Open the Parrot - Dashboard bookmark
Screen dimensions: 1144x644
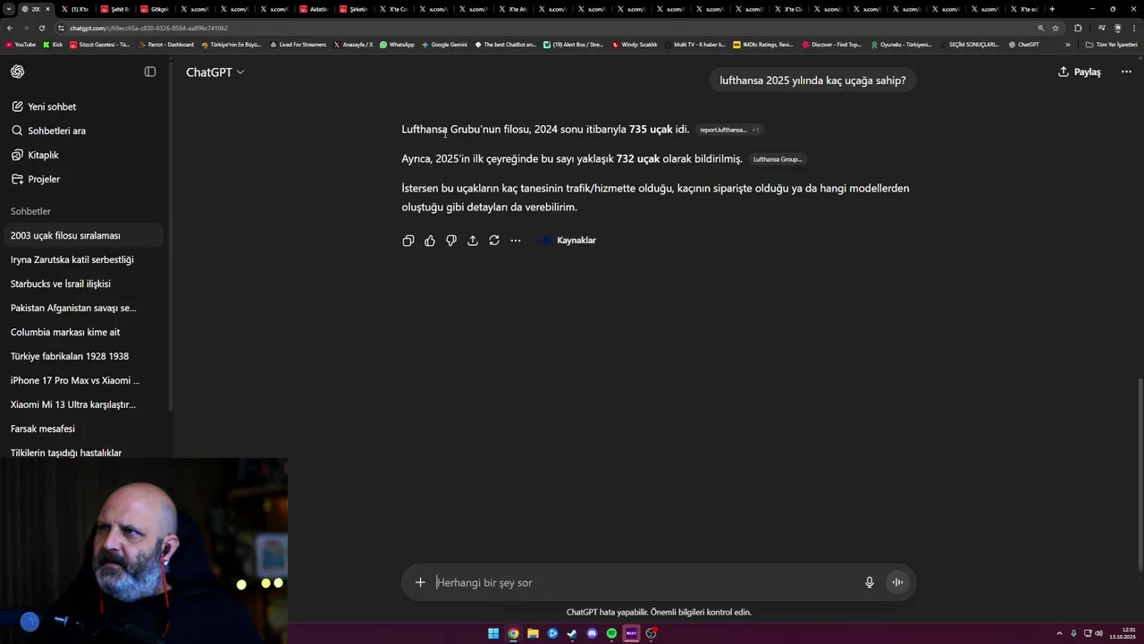[x=165, y=44]
